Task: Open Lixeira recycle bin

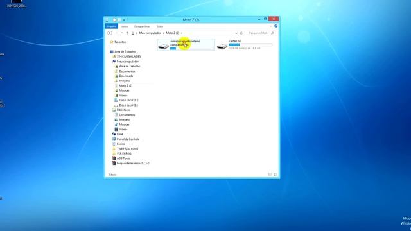Action: pyautogui.click(x=121, y=144)
